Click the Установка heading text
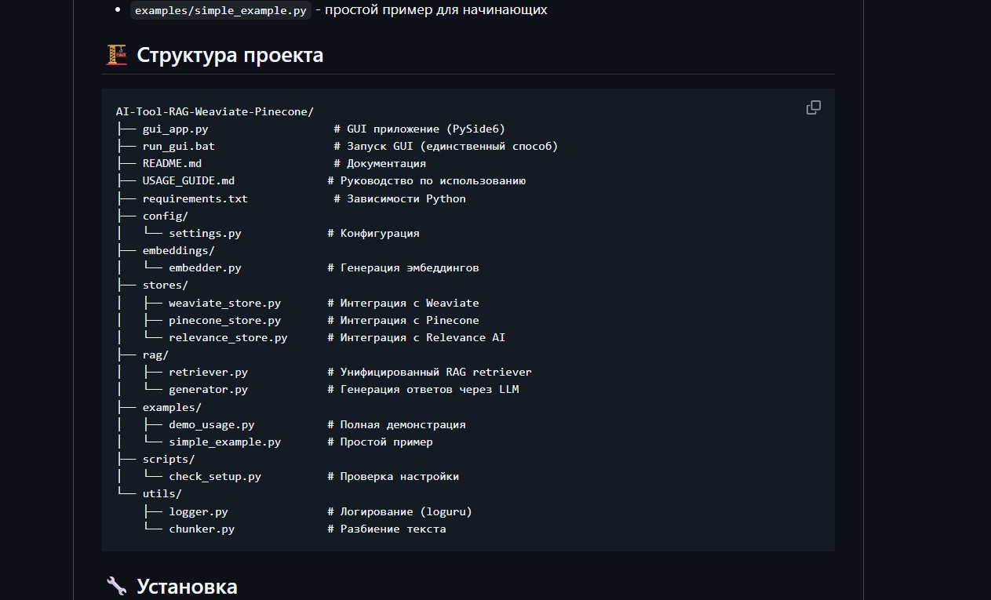Image resolution: width=991 pixels, height=600 pixels. (x=187, y=587)
